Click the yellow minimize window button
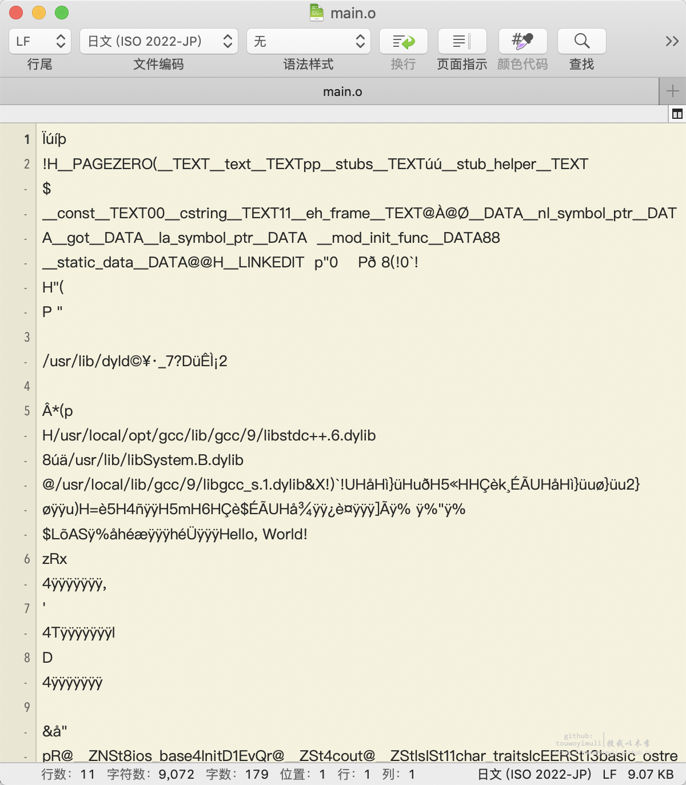 click(39, 13)
